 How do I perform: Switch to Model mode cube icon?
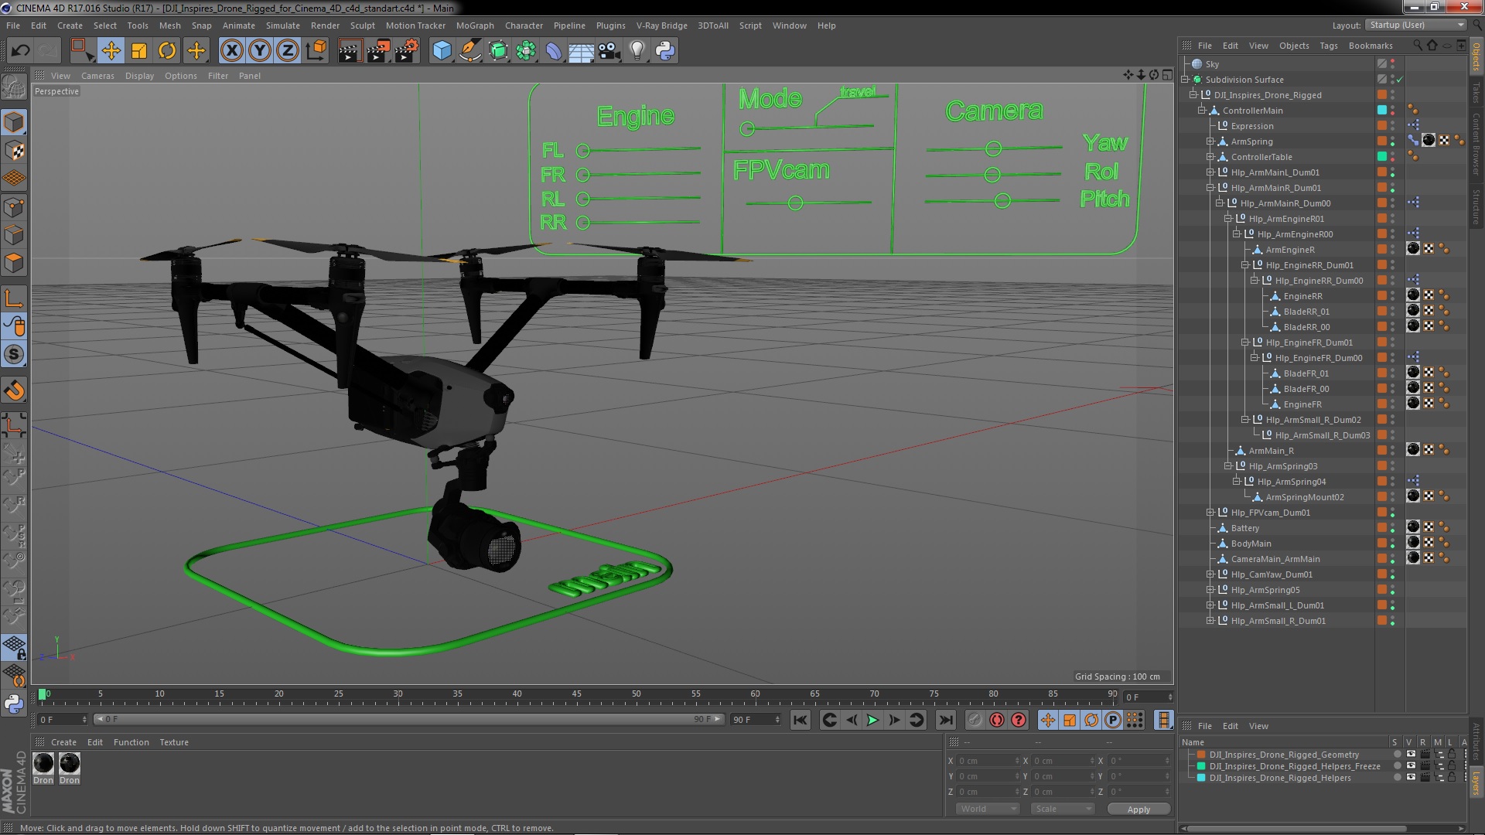(14, 122)
